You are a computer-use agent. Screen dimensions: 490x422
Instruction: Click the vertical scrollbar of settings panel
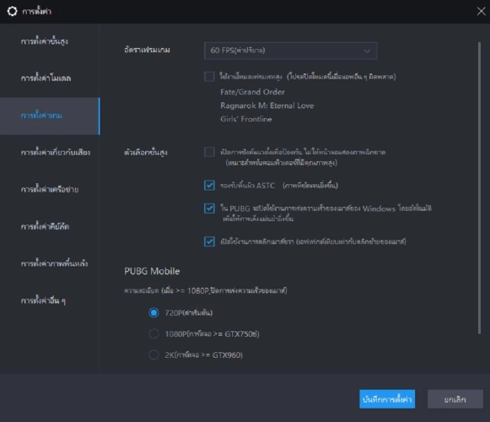[x=479, y=187]
